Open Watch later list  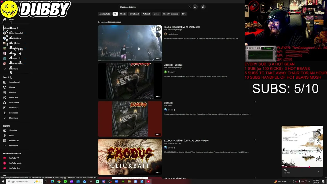14,98
